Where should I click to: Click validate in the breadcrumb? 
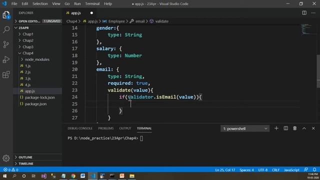[x=162, y=21]
